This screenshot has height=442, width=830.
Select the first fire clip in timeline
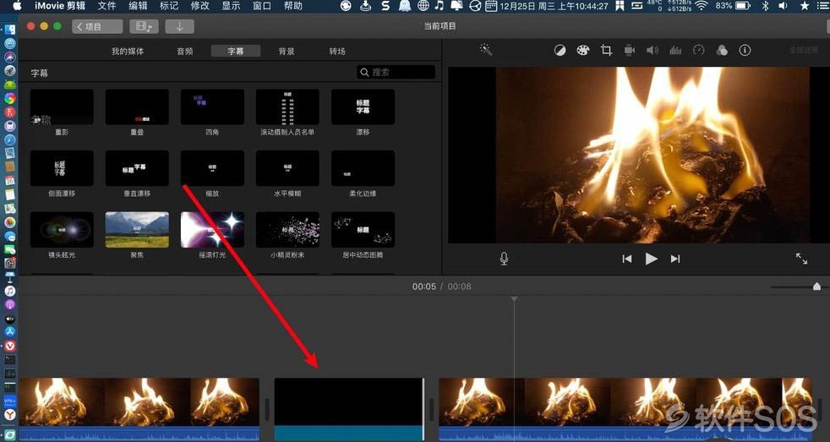(139, 409)
